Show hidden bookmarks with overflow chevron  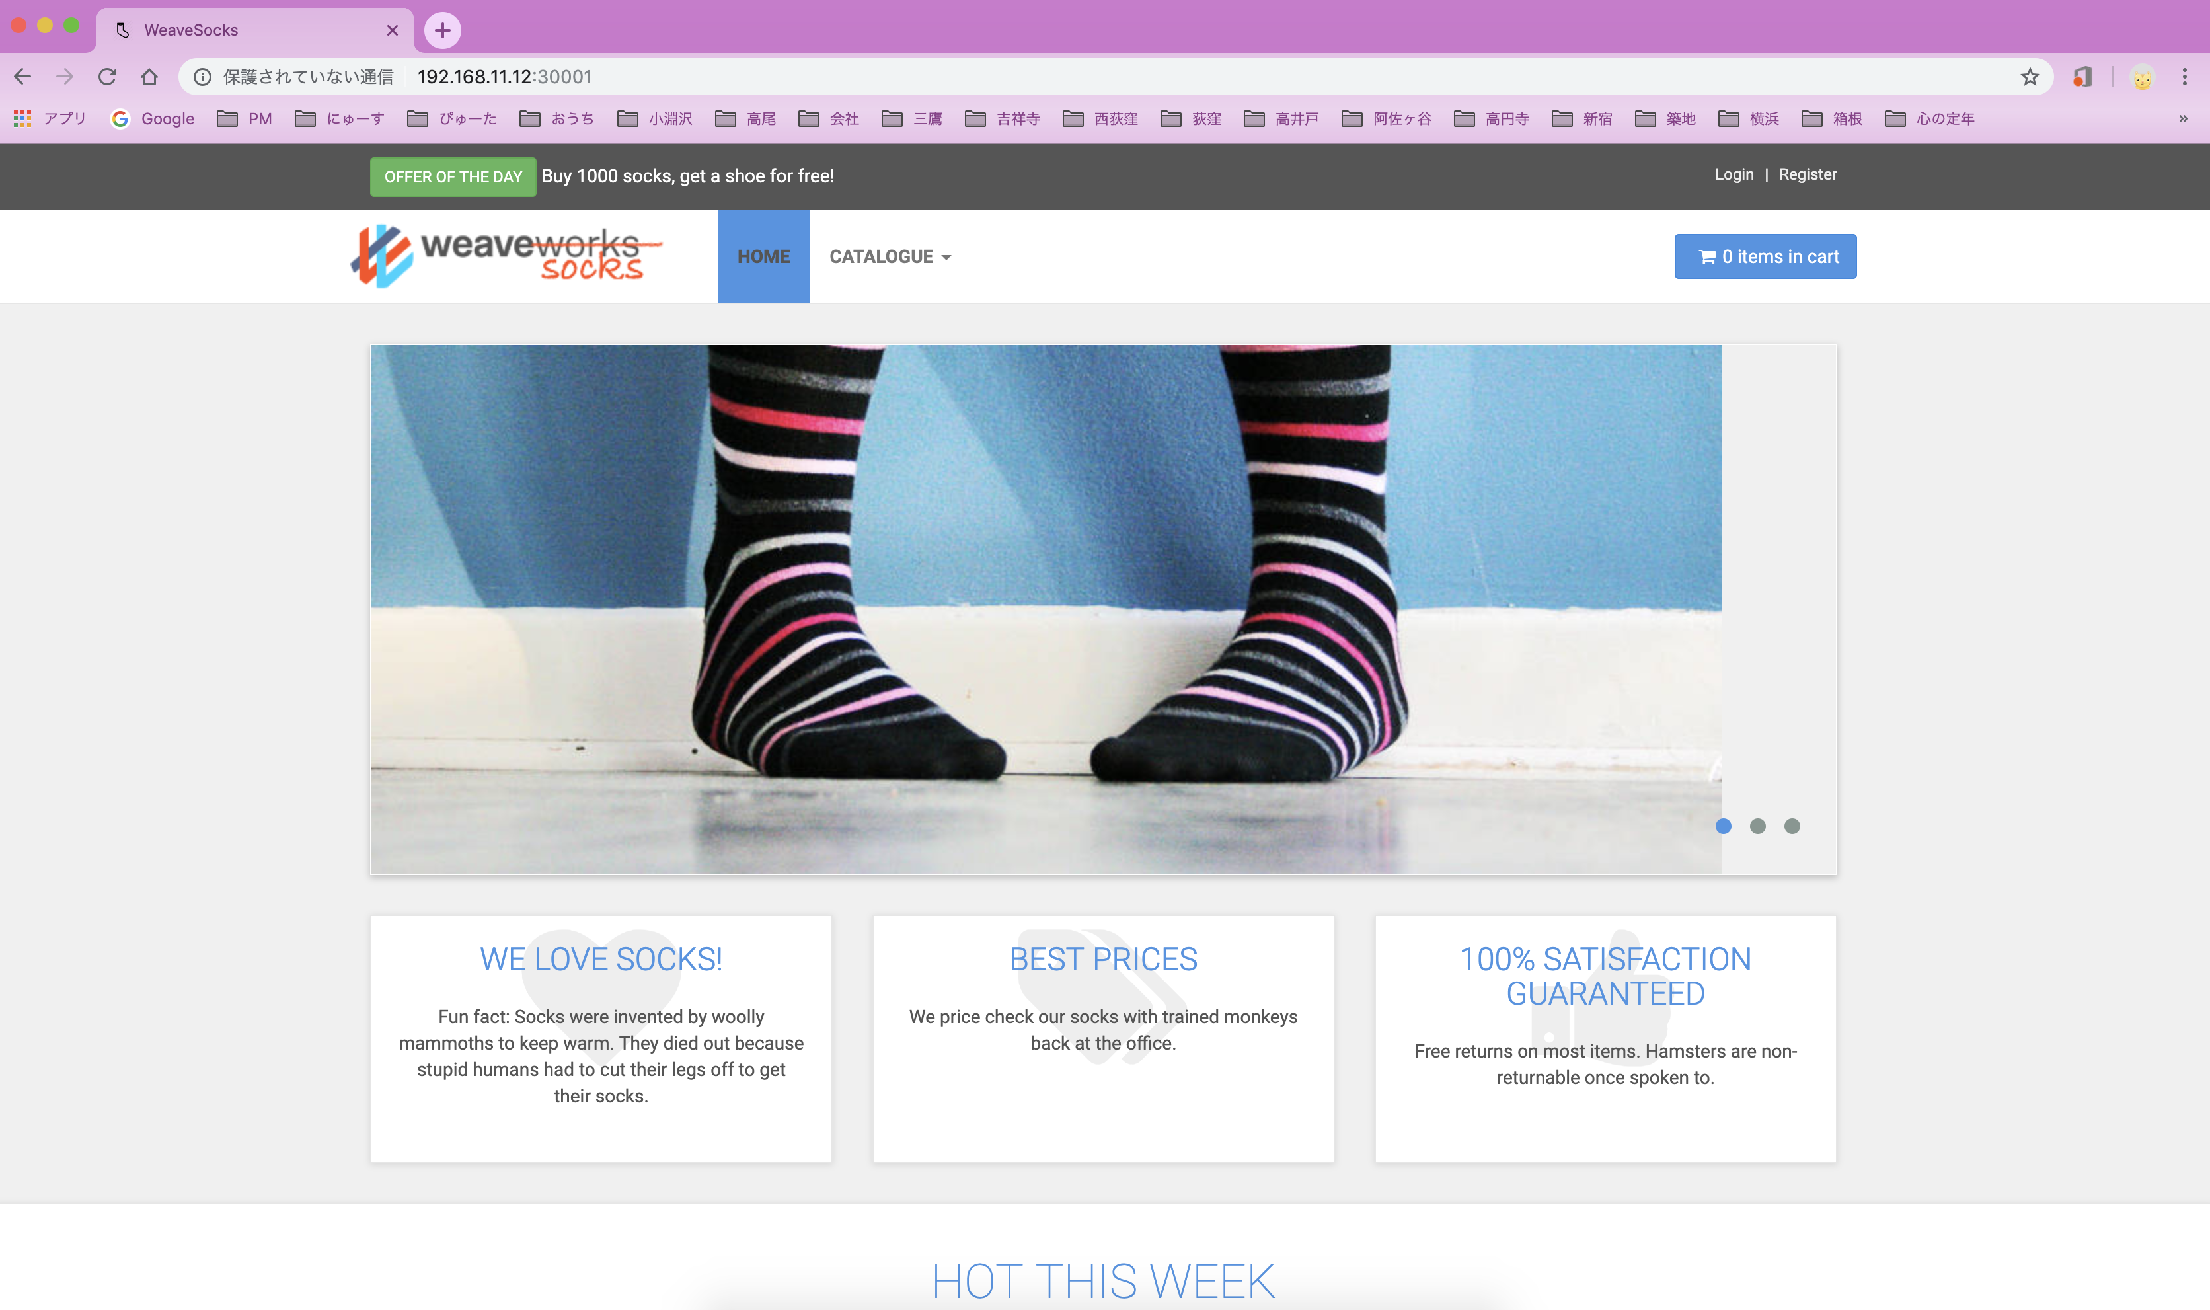[x=2183, y=118]
